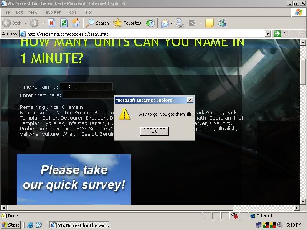Click the Mail envelope toolbar icon
Viewport: 307px width, 230px height.
coord(165,23)
